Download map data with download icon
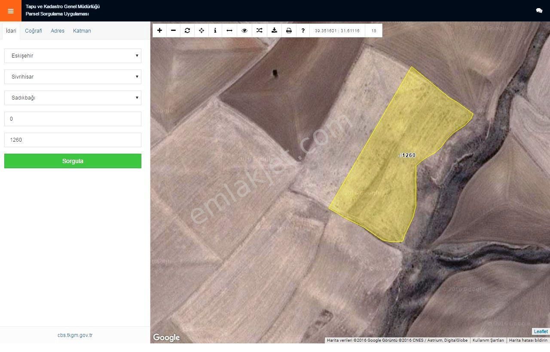The height and width of the screenshot is (352, 550). pyautogui.click(x=274, y=30)
